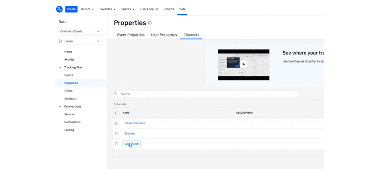
Task: Open Events under Tracking Plan
Action: 69,75
